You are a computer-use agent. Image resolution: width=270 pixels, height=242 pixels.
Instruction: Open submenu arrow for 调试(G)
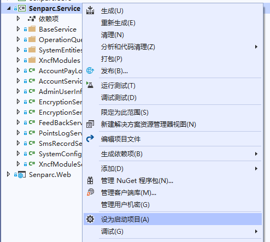pos(256,232)
